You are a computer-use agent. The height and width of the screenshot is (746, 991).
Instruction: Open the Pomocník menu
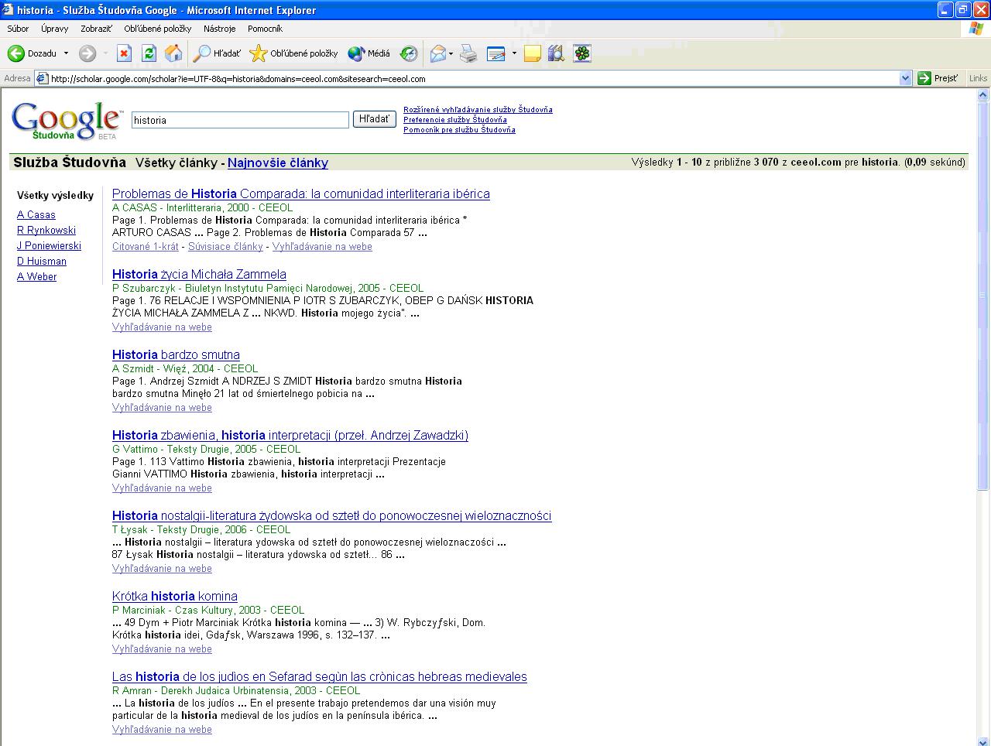(265, 29)
